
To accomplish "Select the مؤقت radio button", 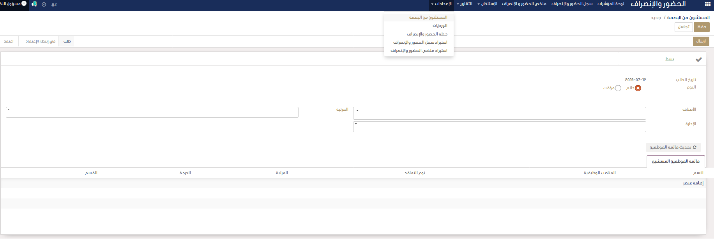I will (618, 88).
